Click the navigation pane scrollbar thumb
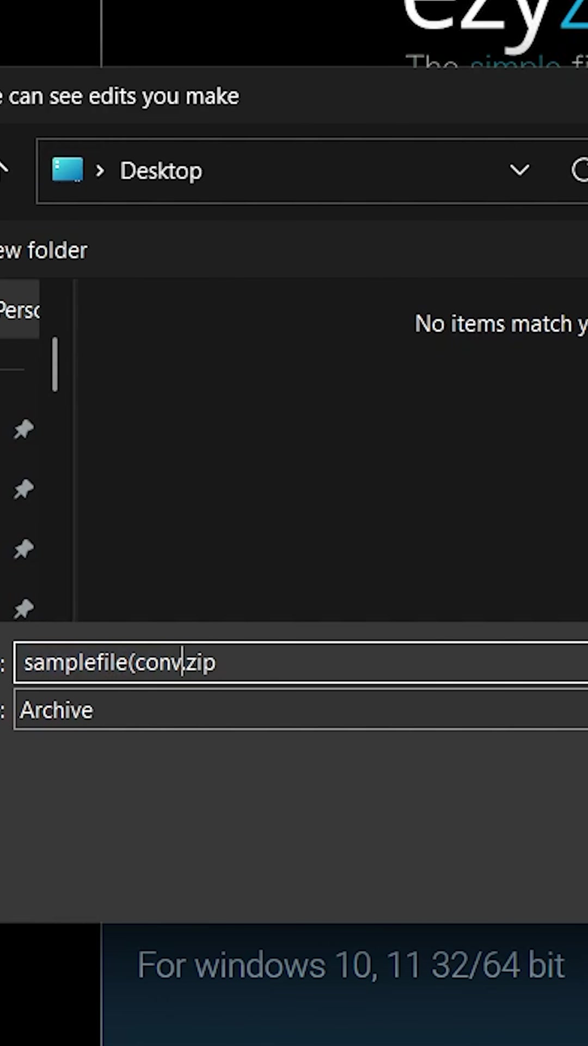The width and height of the screenshot is (588, 1046). (55, 364)
